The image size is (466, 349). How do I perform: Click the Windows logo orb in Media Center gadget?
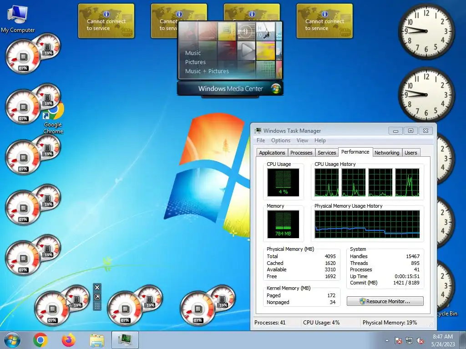tap(275, 88)
